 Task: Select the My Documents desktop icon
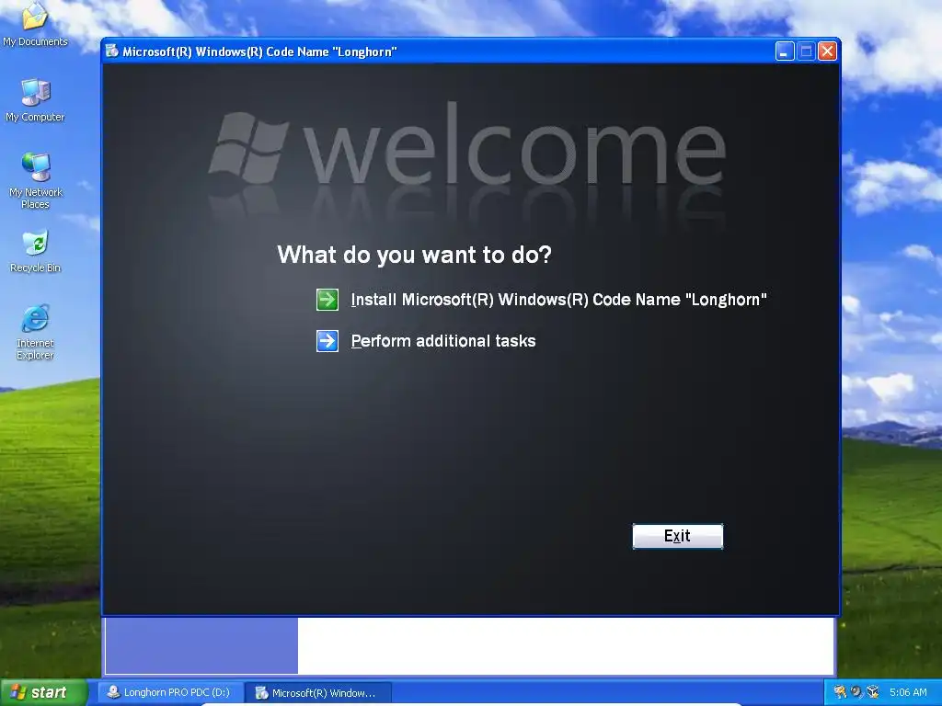coord(35,24)
